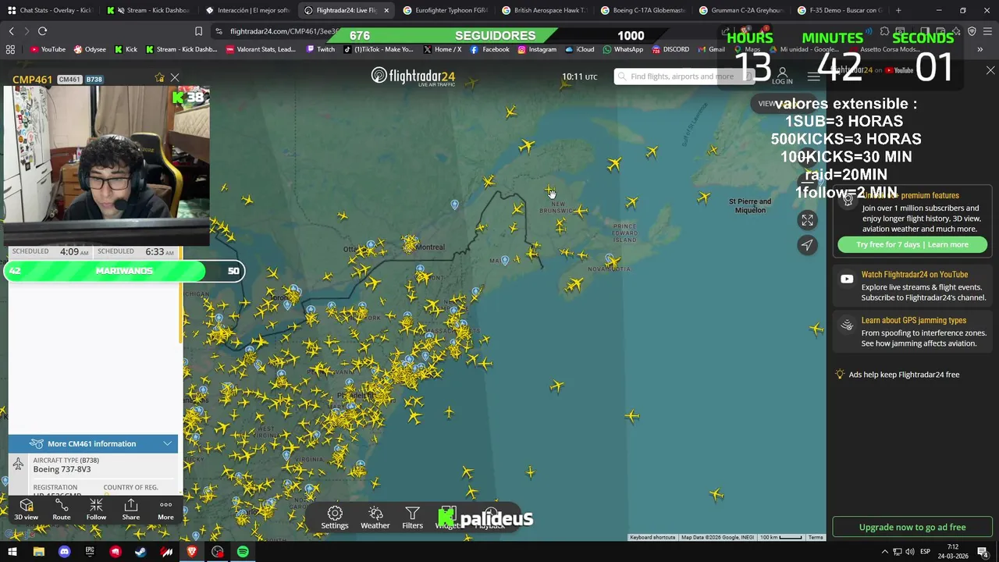The image size is (999, 562).
Task: Open the hamburger main menu
Action: click(813, 76)
